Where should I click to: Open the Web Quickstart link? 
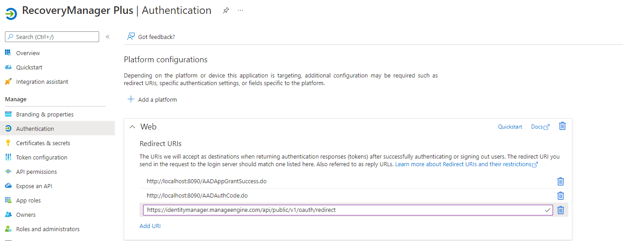[510, 127]
